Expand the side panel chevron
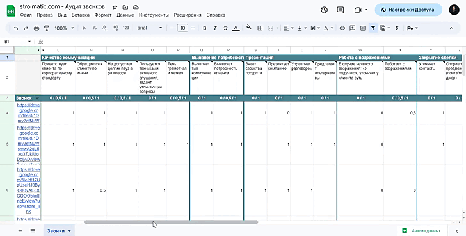Image resolution: width=466 pixels, height=236 pixels. [x=457, y=231]
